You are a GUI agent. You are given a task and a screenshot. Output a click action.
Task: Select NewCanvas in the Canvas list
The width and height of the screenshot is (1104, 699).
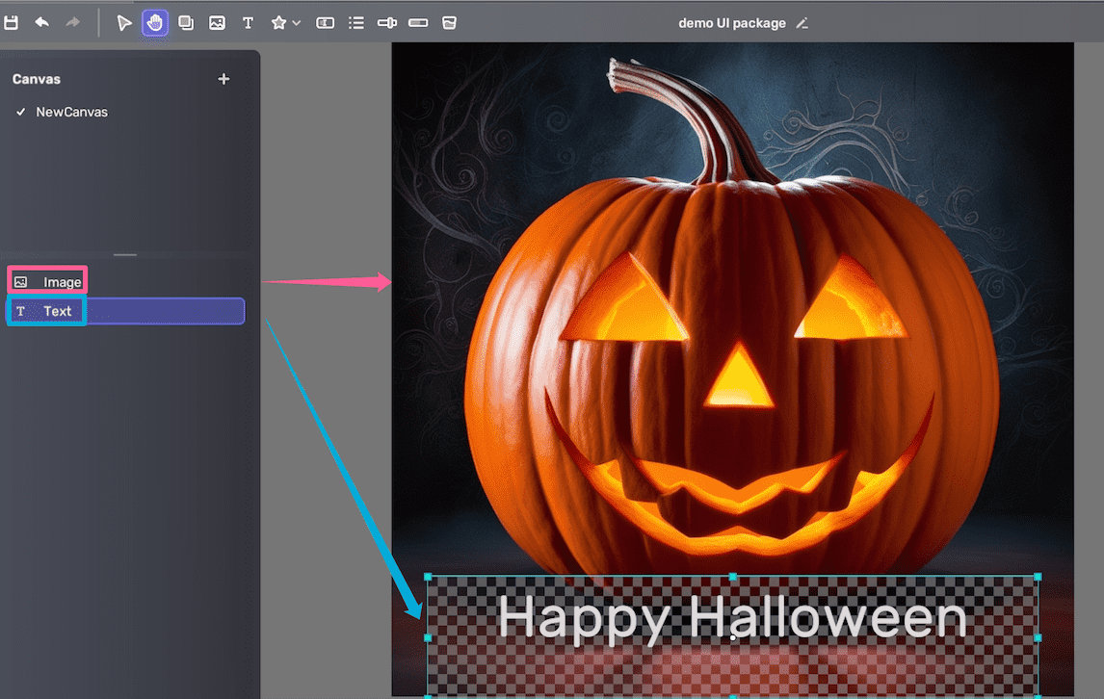(x=71, y=112)
